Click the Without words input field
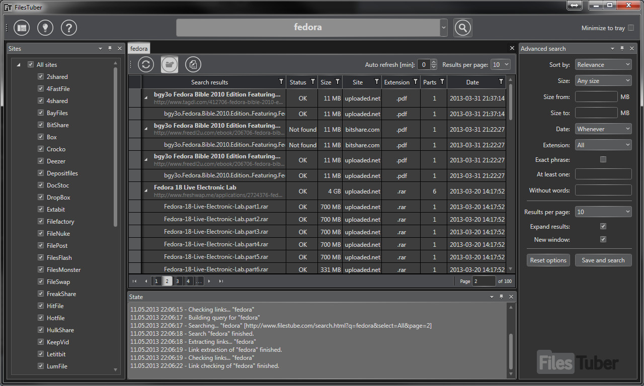The height and width of the screenshot is (386, 644). (x=603, y=190)
